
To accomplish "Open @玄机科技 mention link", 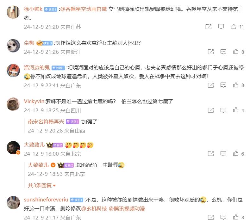I will (94, 208).
